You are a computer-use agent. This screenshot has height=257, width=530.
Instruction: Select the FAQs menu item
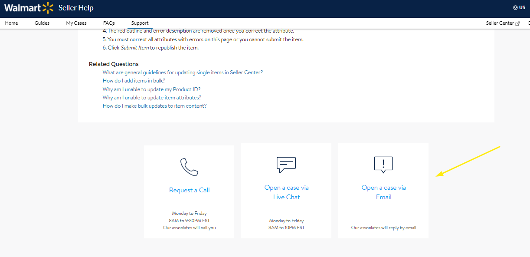(x=109, y=23)
